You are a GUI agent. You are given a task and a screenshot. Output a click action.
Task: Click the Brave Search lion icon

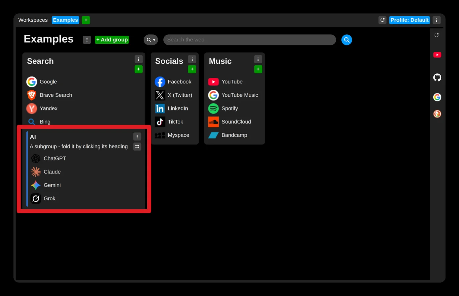[x=32, y=95]
